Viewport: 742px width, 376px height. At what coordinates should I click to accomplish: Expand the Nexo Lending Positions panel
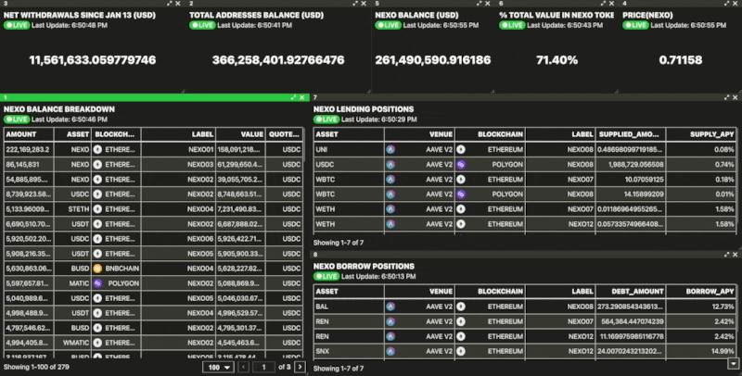pyautogui.click(x=727, y=97)
